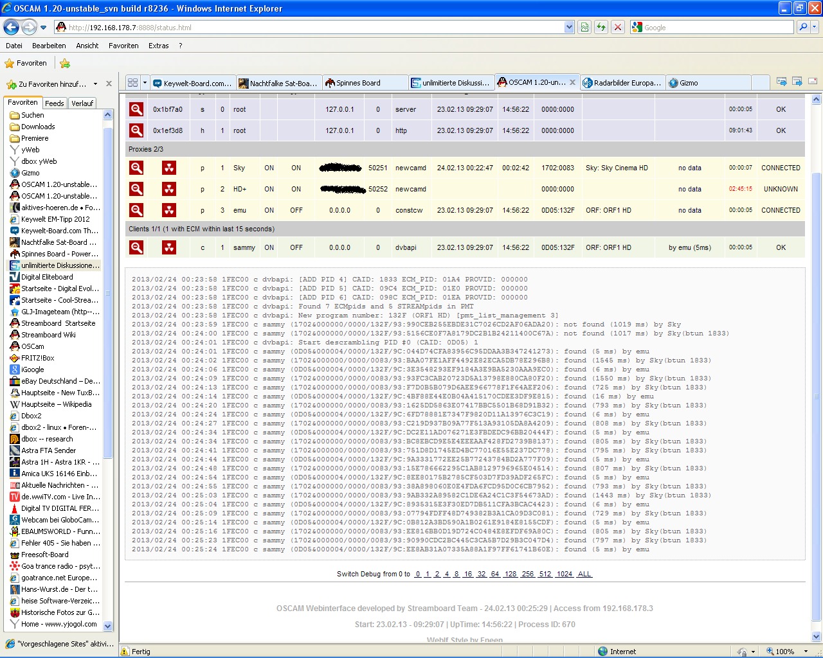Screen dimensions: 823x658
Task: Click the Refresh page icon
Action: point(601,27)
